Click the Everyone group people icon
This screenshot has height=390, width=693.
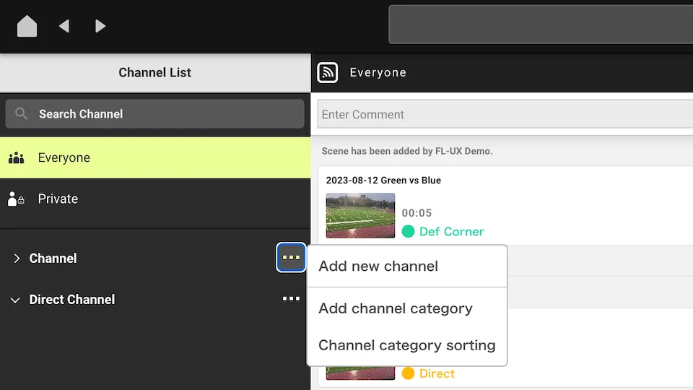(17, 158)
